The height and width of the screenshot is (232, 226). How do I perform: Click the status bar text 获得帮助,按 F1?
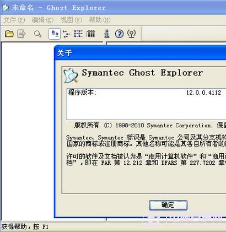pos(25,227)
